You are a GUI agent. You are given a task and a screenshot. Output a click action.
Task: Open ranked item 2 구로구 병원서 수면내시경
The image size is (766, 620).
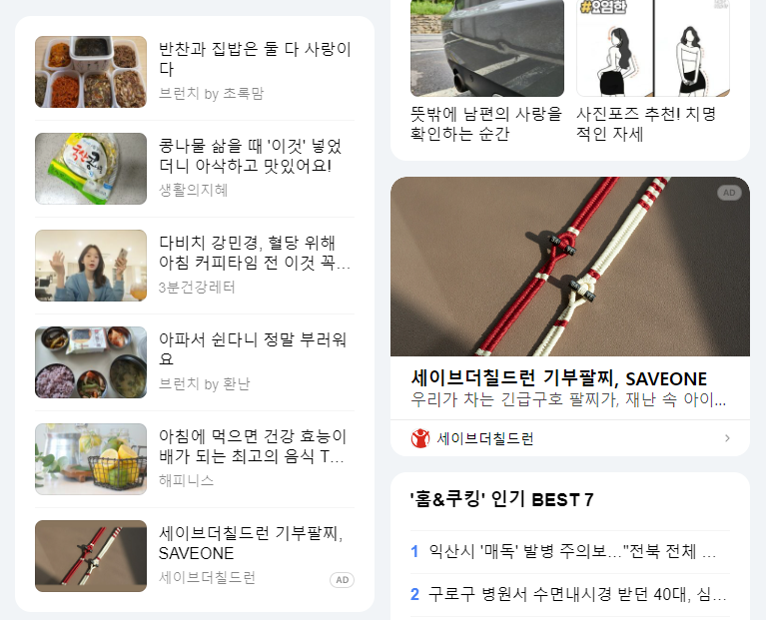pyautogui.click(x=569, y=594)
